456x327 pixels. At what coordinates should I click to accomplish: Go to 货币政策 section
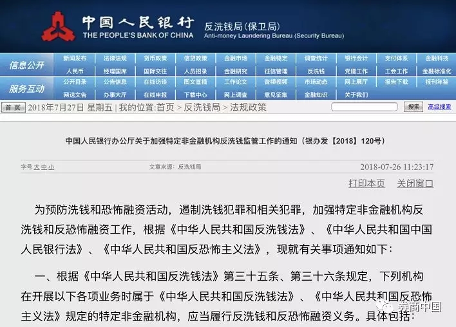coord(155,59)
